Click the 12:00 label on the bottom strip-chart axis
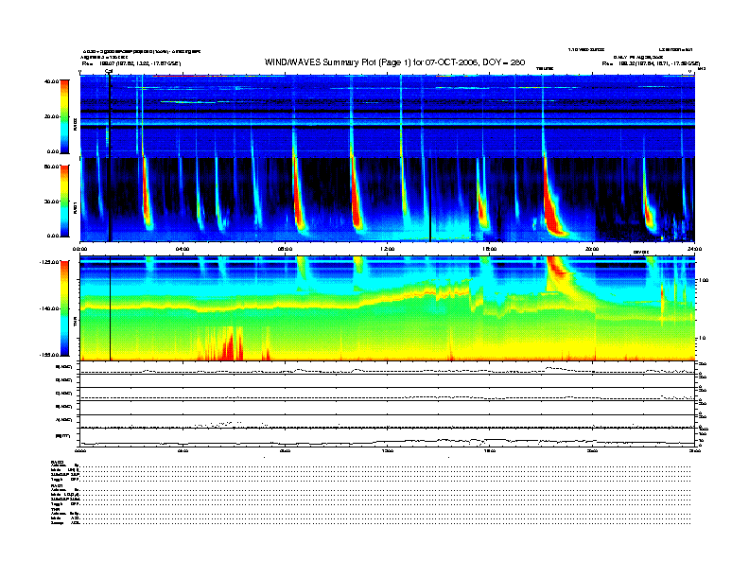Image resolution: width=749 pixels, height=579 pixels. (388, 450)
